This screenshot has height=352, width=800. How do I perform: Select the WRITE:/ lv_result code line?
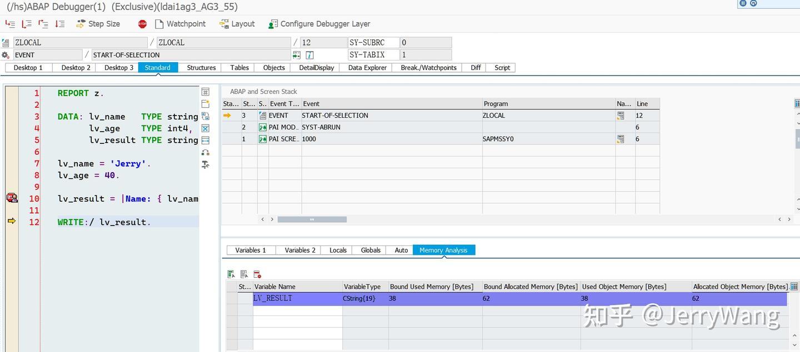[x=104, y=222]
